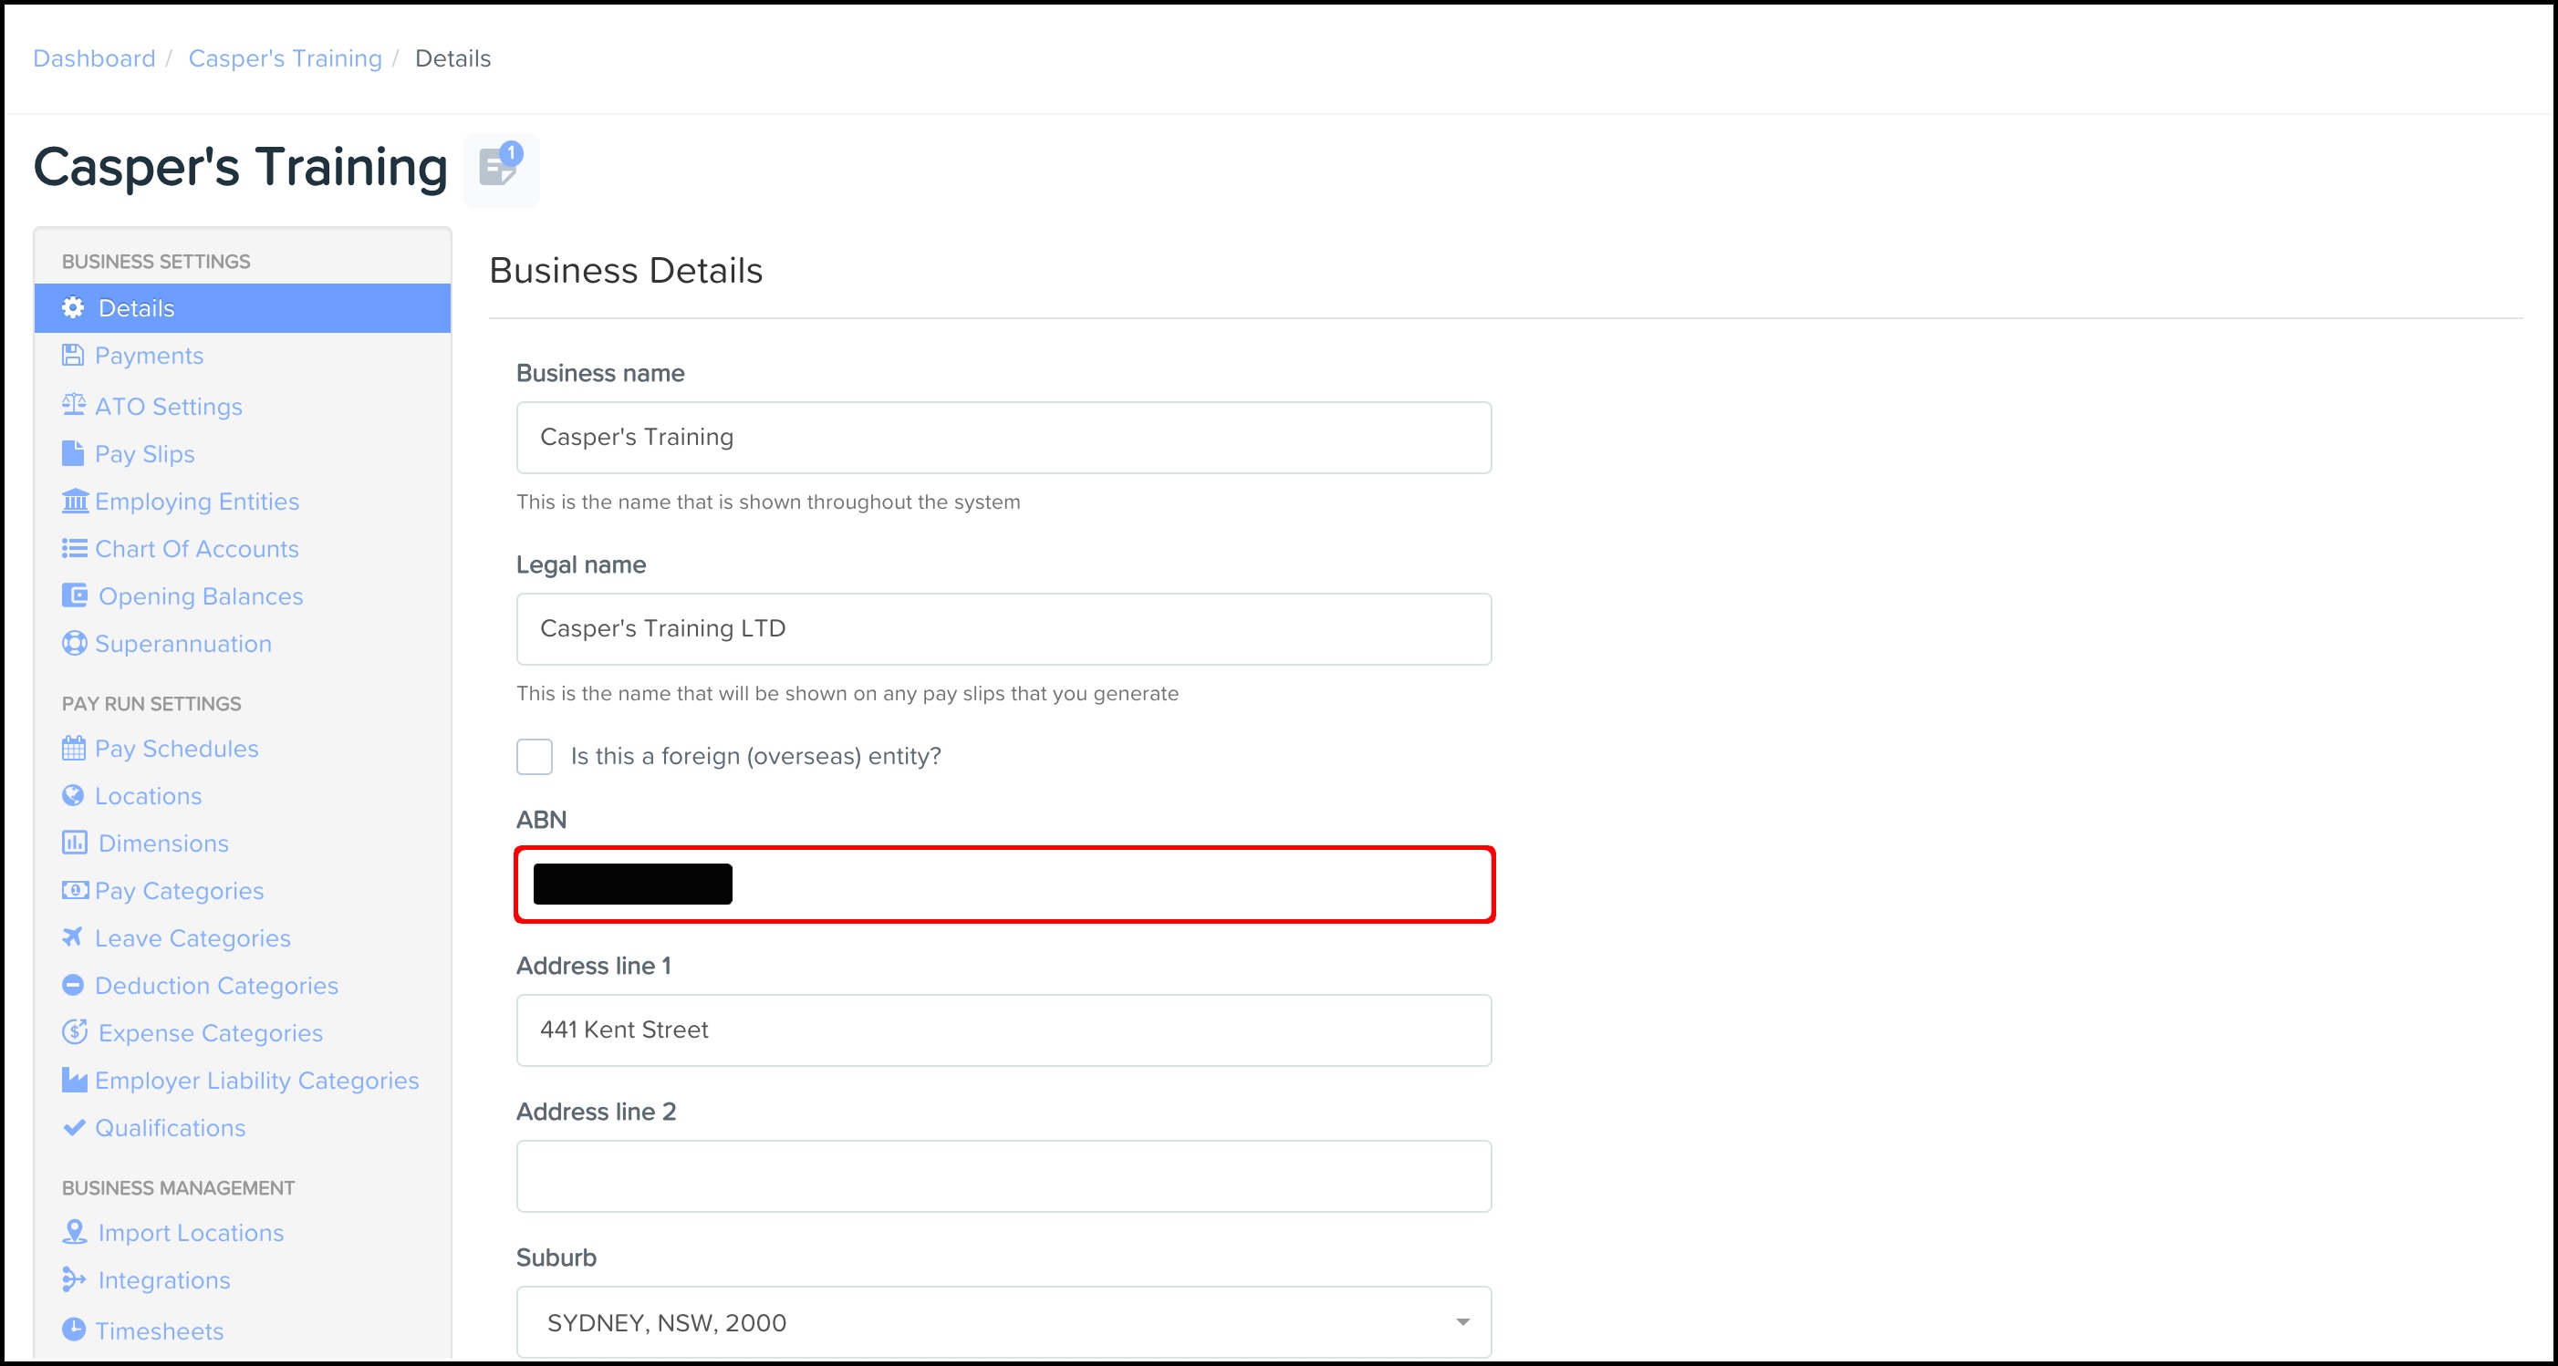Viewport: 2558px width, 1366px height.
Task: Click the Pay Schedules calendar icon
Action: 74,749
